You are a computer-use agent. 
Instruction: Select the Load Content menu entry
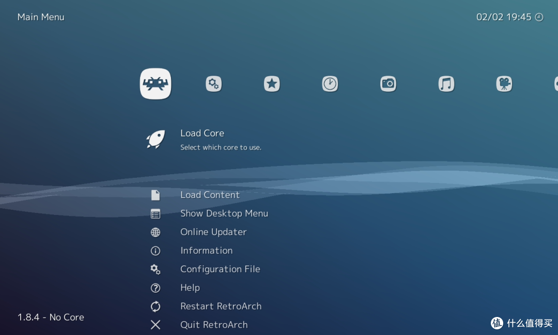coord(210,195)
